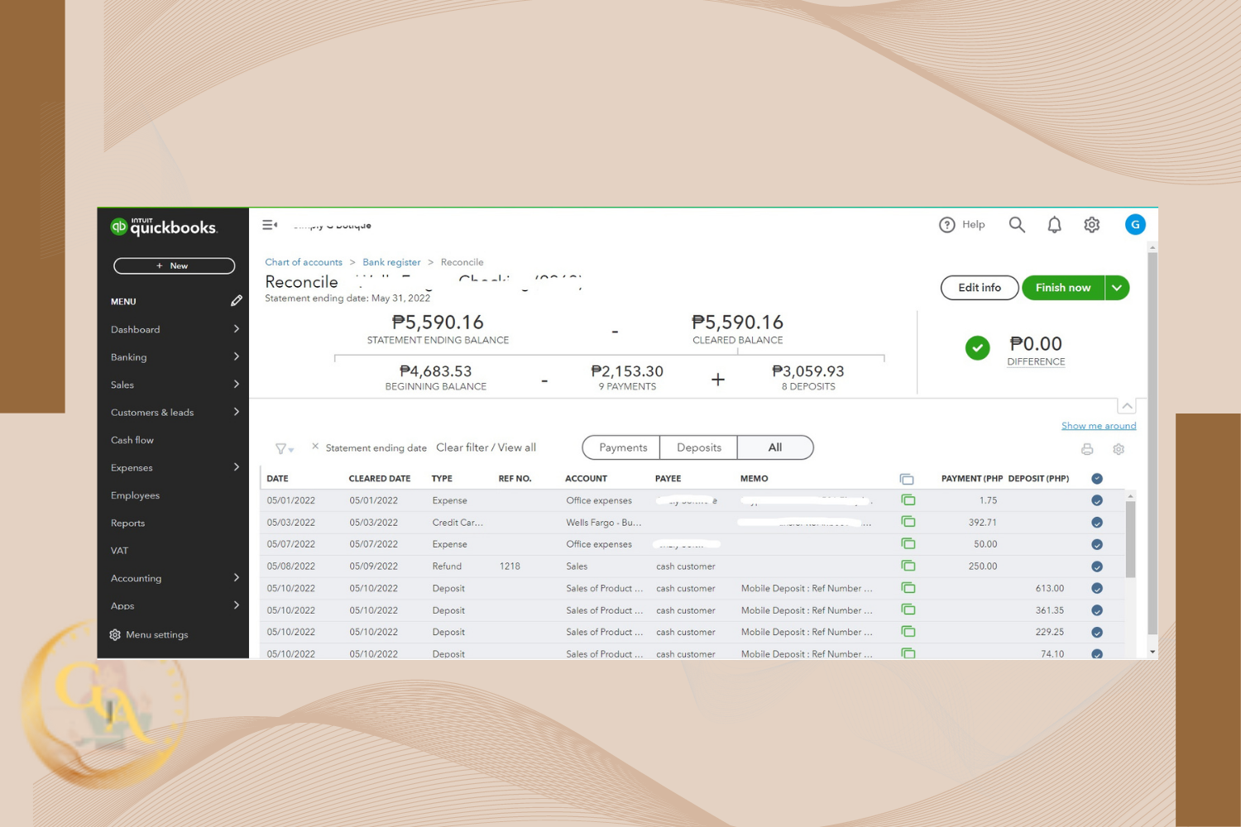Click the QuickBooks logo

click(164, 227)
